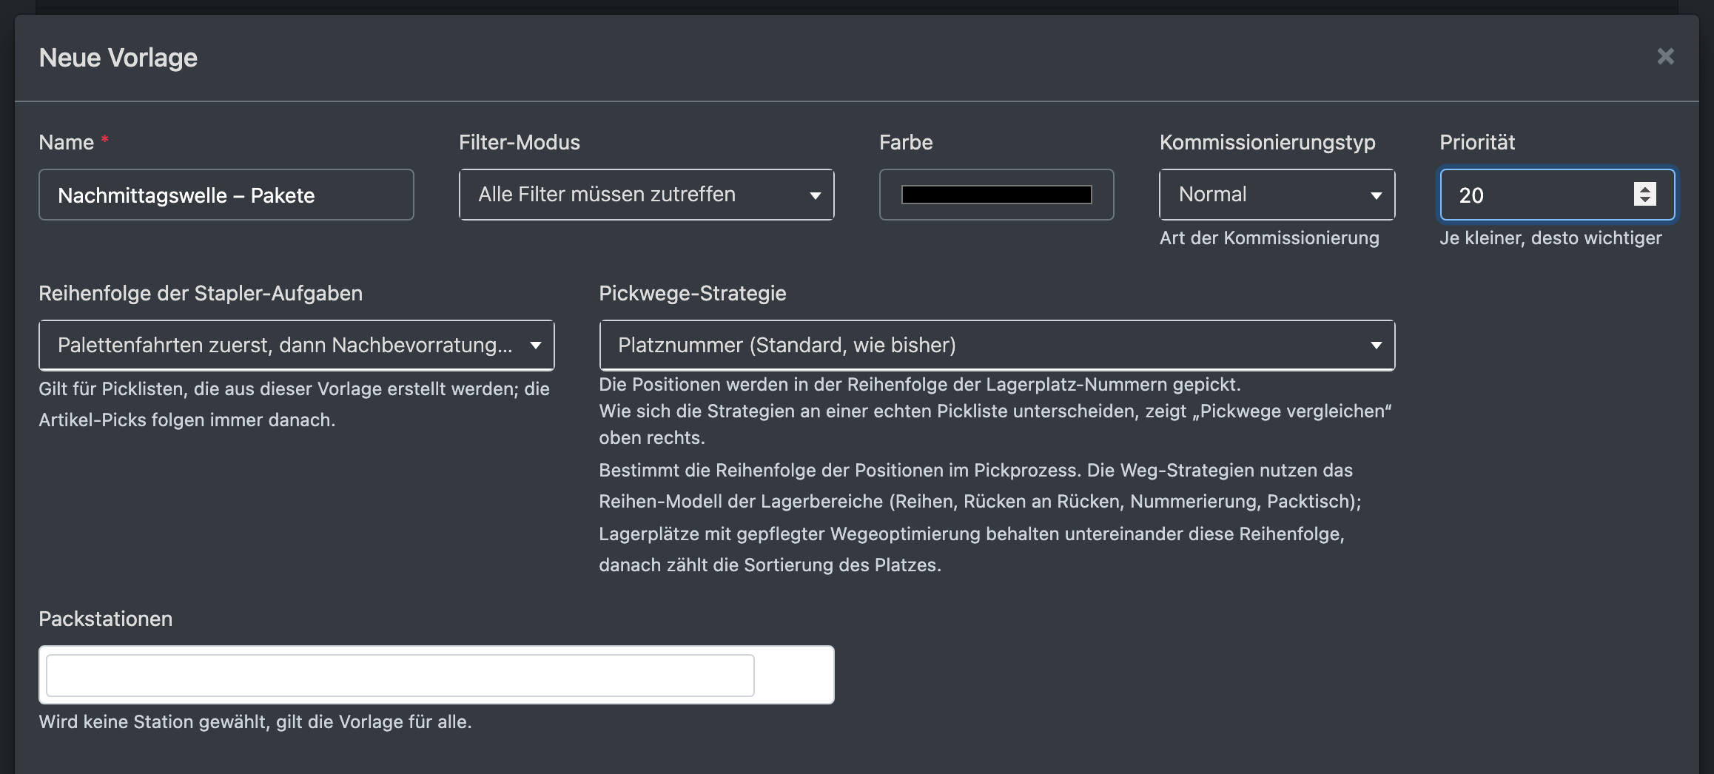
Task: Click 'Art der Kommissionierung' hint text
Action: (1269, 238)
